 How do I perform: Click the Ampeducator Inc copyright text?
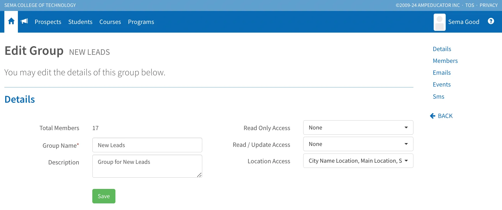[x=428, y=5]
